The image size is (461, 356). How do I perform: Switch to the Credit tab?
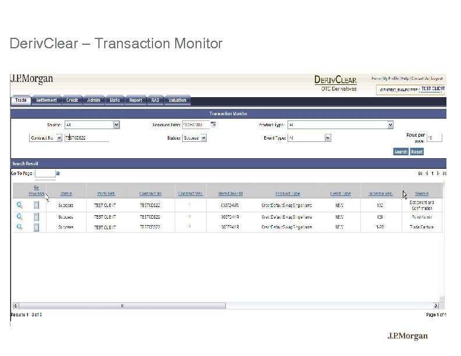click(x=72, y=100)
